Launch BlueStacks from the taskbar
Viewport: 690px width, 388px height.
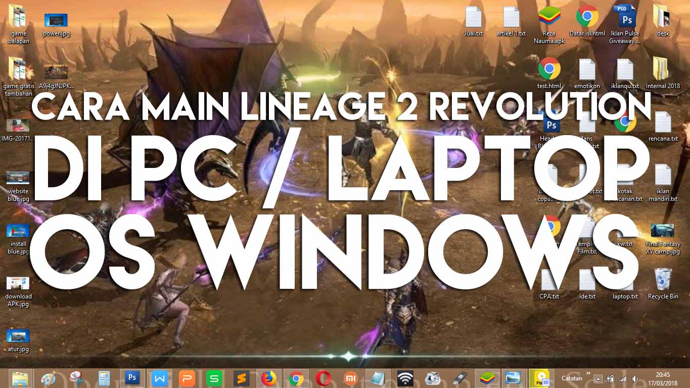[487, 378]
